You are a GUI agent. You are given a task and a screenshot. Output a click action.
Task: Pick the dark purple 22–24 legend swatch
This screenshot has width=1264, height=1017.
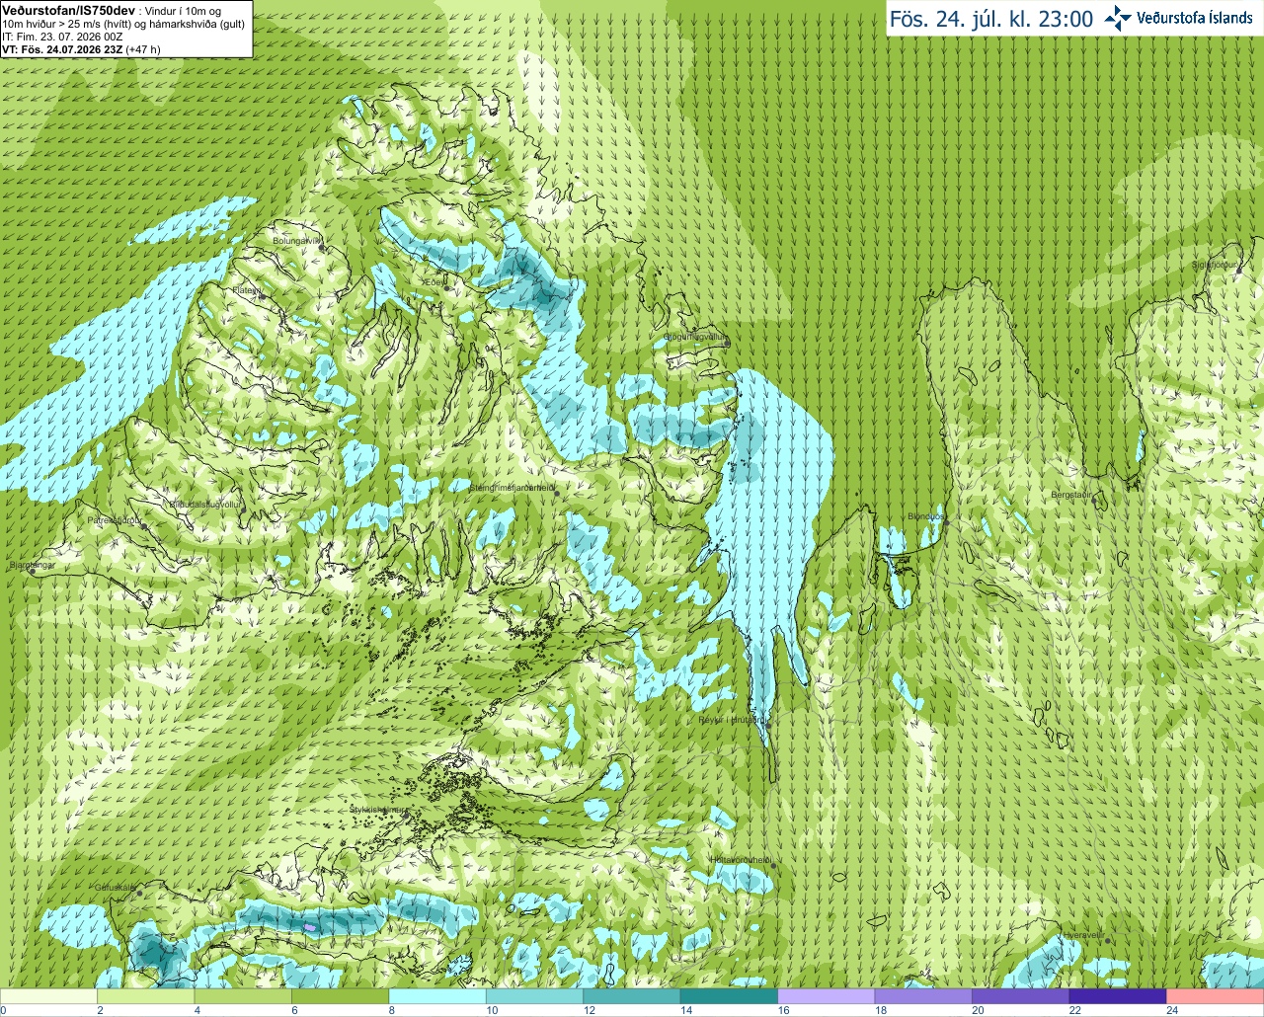point(1118,996)
